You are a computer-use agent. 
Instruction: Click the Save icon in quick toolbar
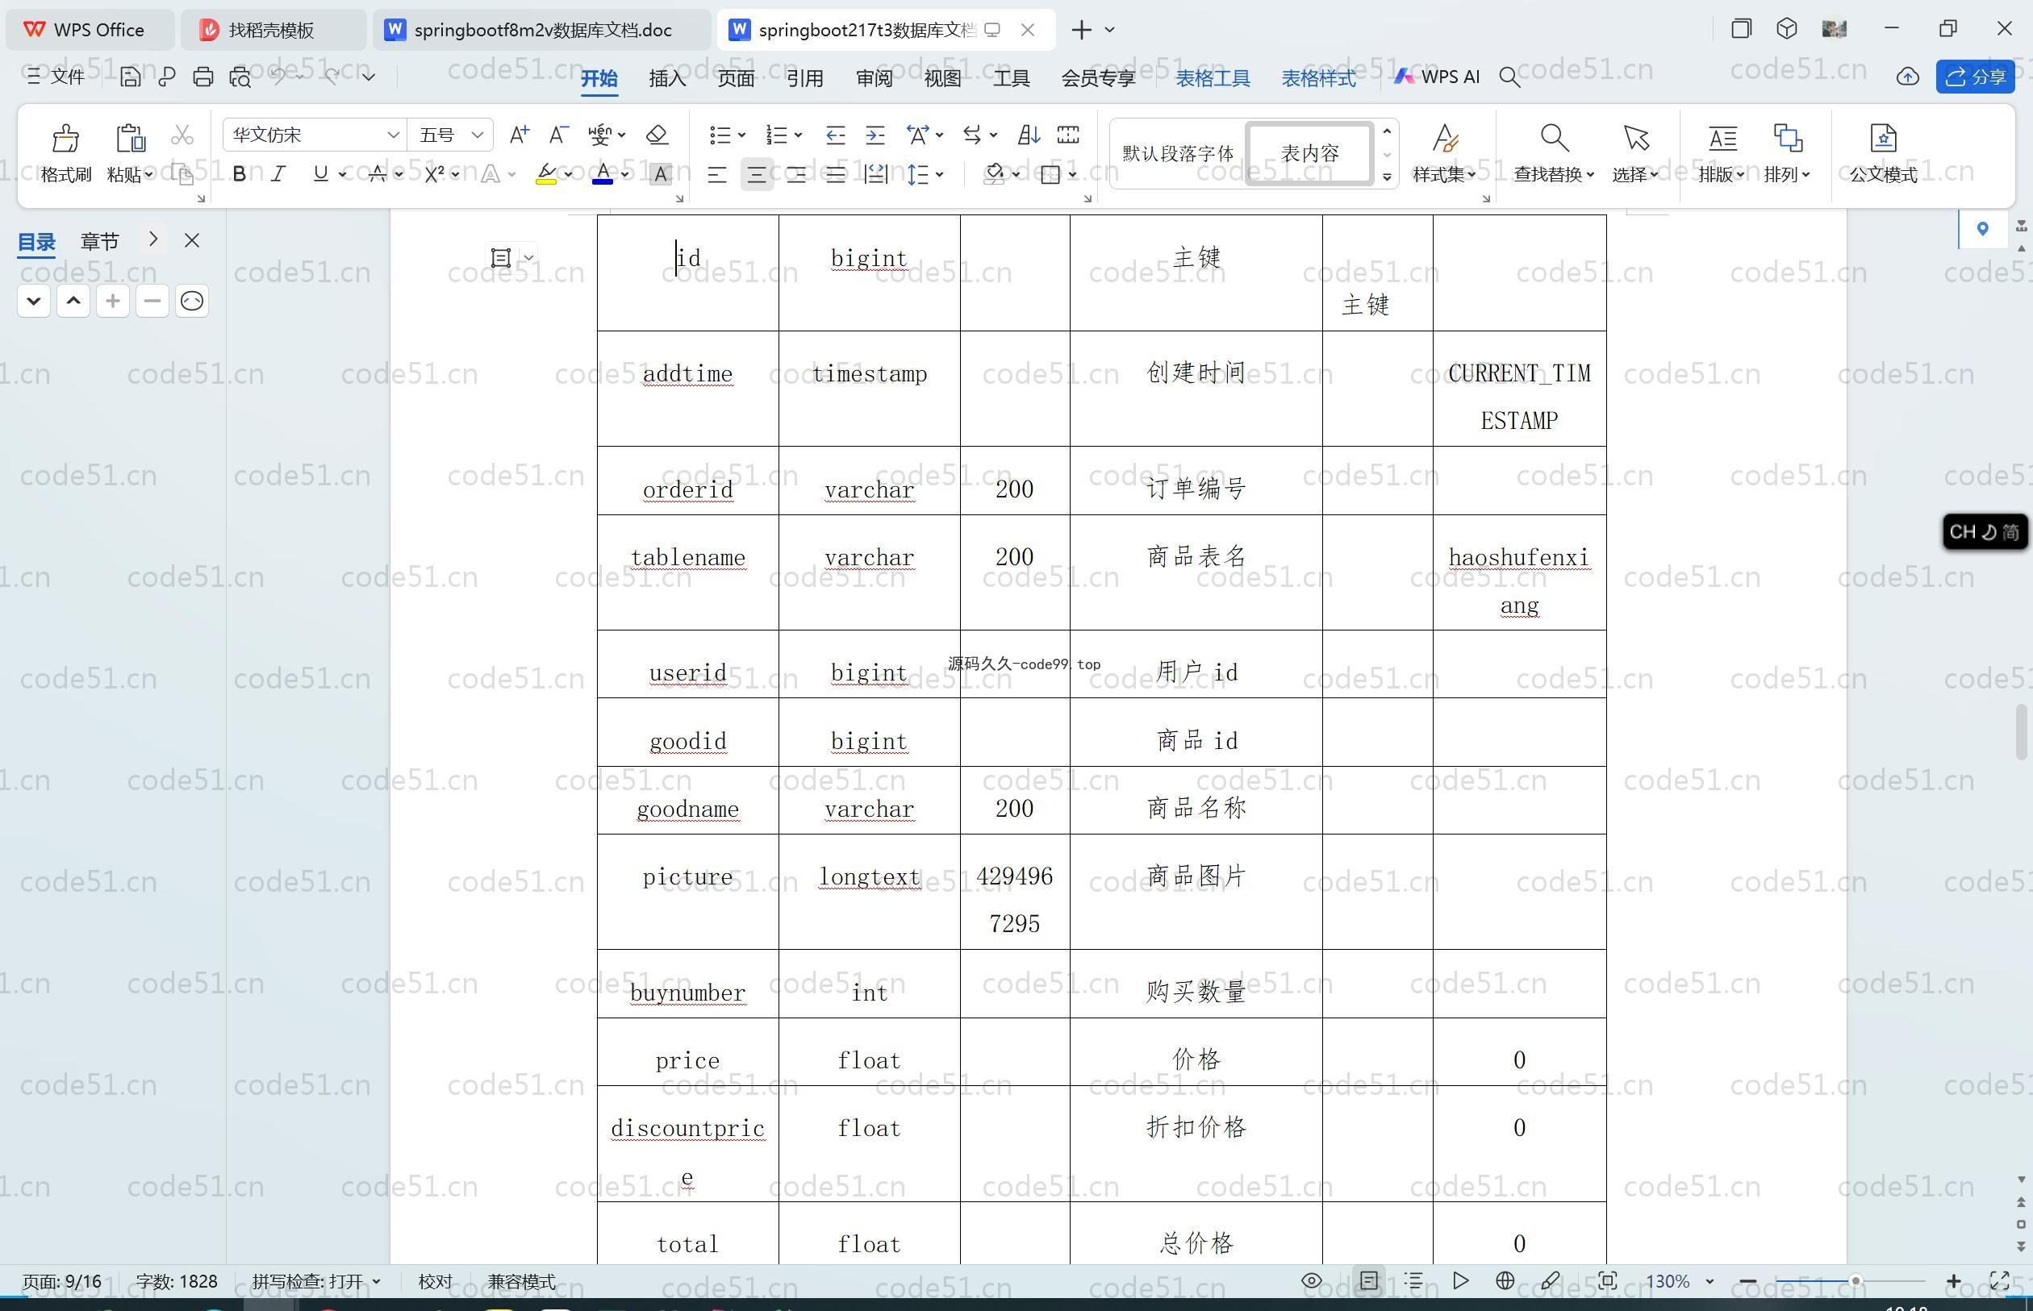(131, 77)
